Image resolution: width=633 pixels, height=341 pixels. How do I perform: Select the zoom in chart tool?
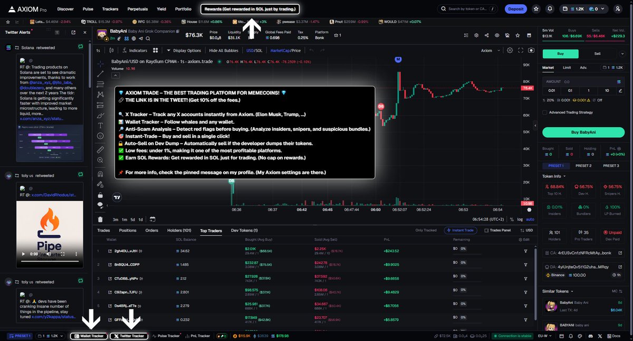(101, 160)
